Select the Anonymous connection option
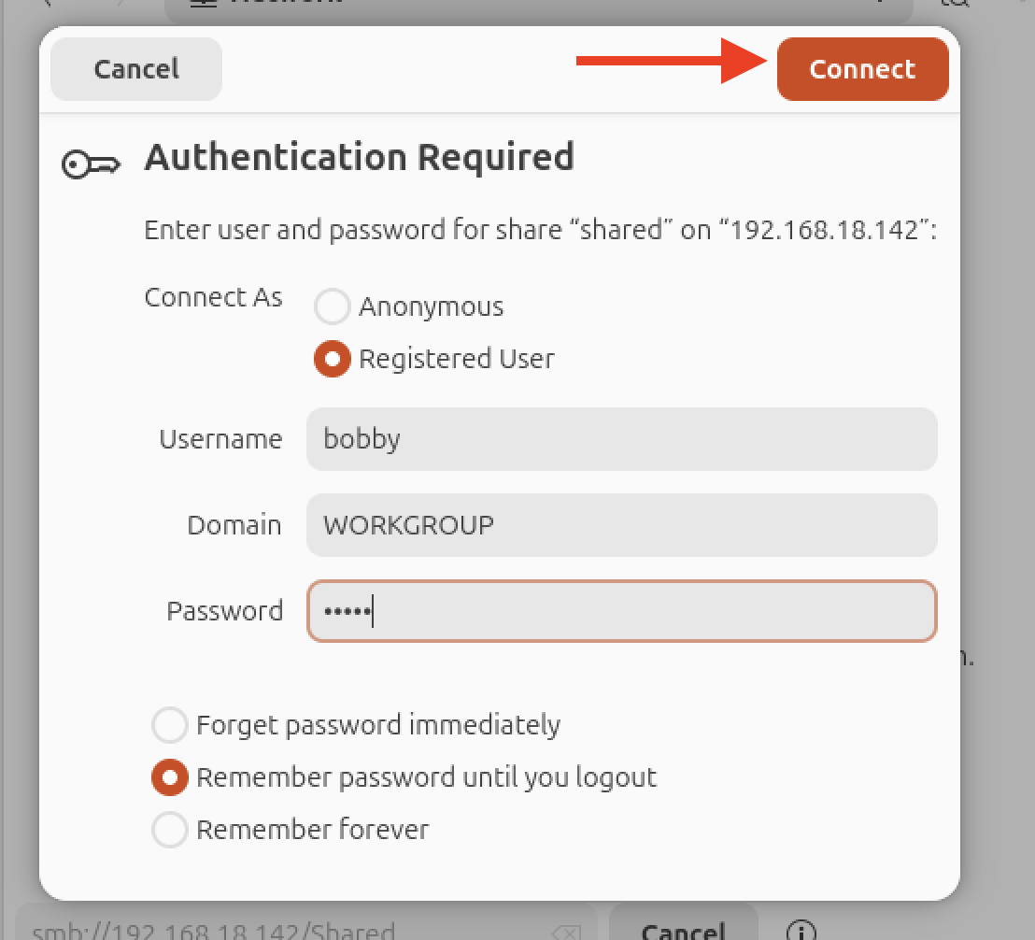The height and width of the screenshot is (940, 1035). tap(333, 307)
